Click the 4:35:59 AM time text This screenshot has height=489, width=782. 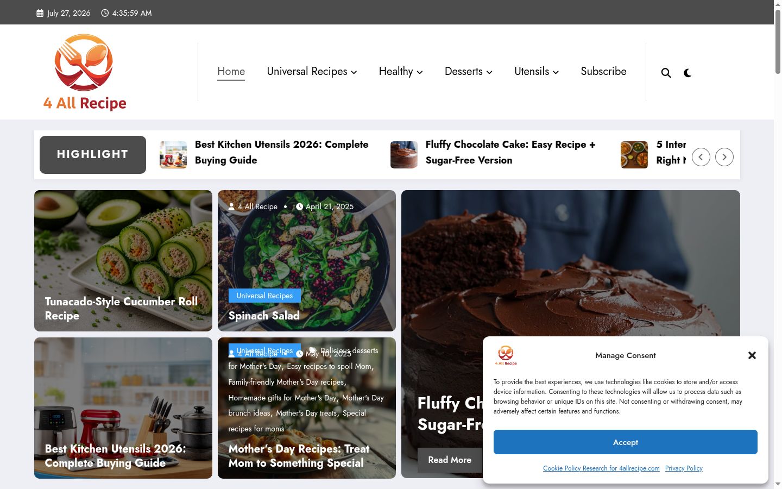click(132, 13)
